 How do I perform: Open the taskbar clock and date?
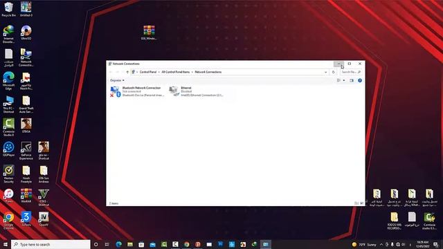click(x=423, y=244)
